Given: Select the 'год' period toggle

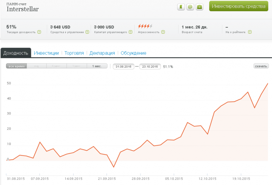Looking at the screenshot, I should 36,66.
